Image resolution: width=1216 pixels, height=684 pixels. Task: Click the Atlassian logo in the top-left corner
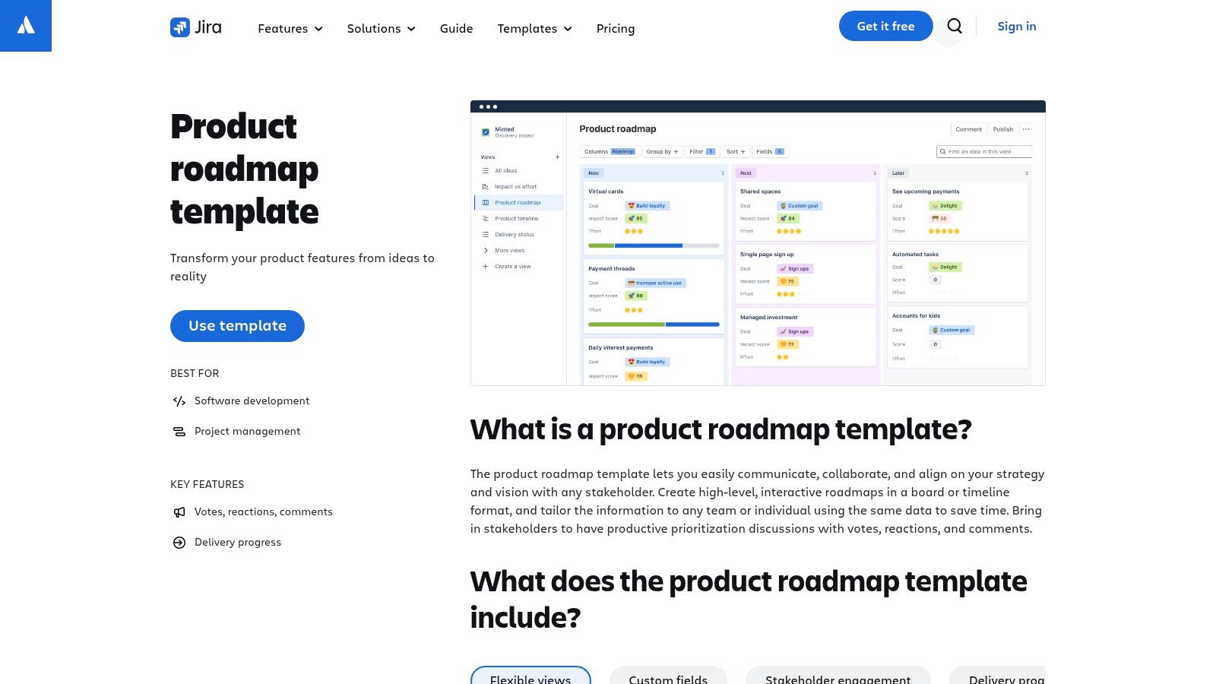click(x=25, y=25)
